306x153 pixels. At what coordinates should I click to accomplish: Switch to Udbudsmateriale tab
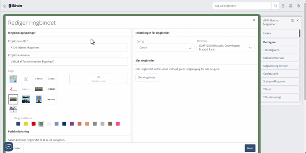[x=280, y=58]
